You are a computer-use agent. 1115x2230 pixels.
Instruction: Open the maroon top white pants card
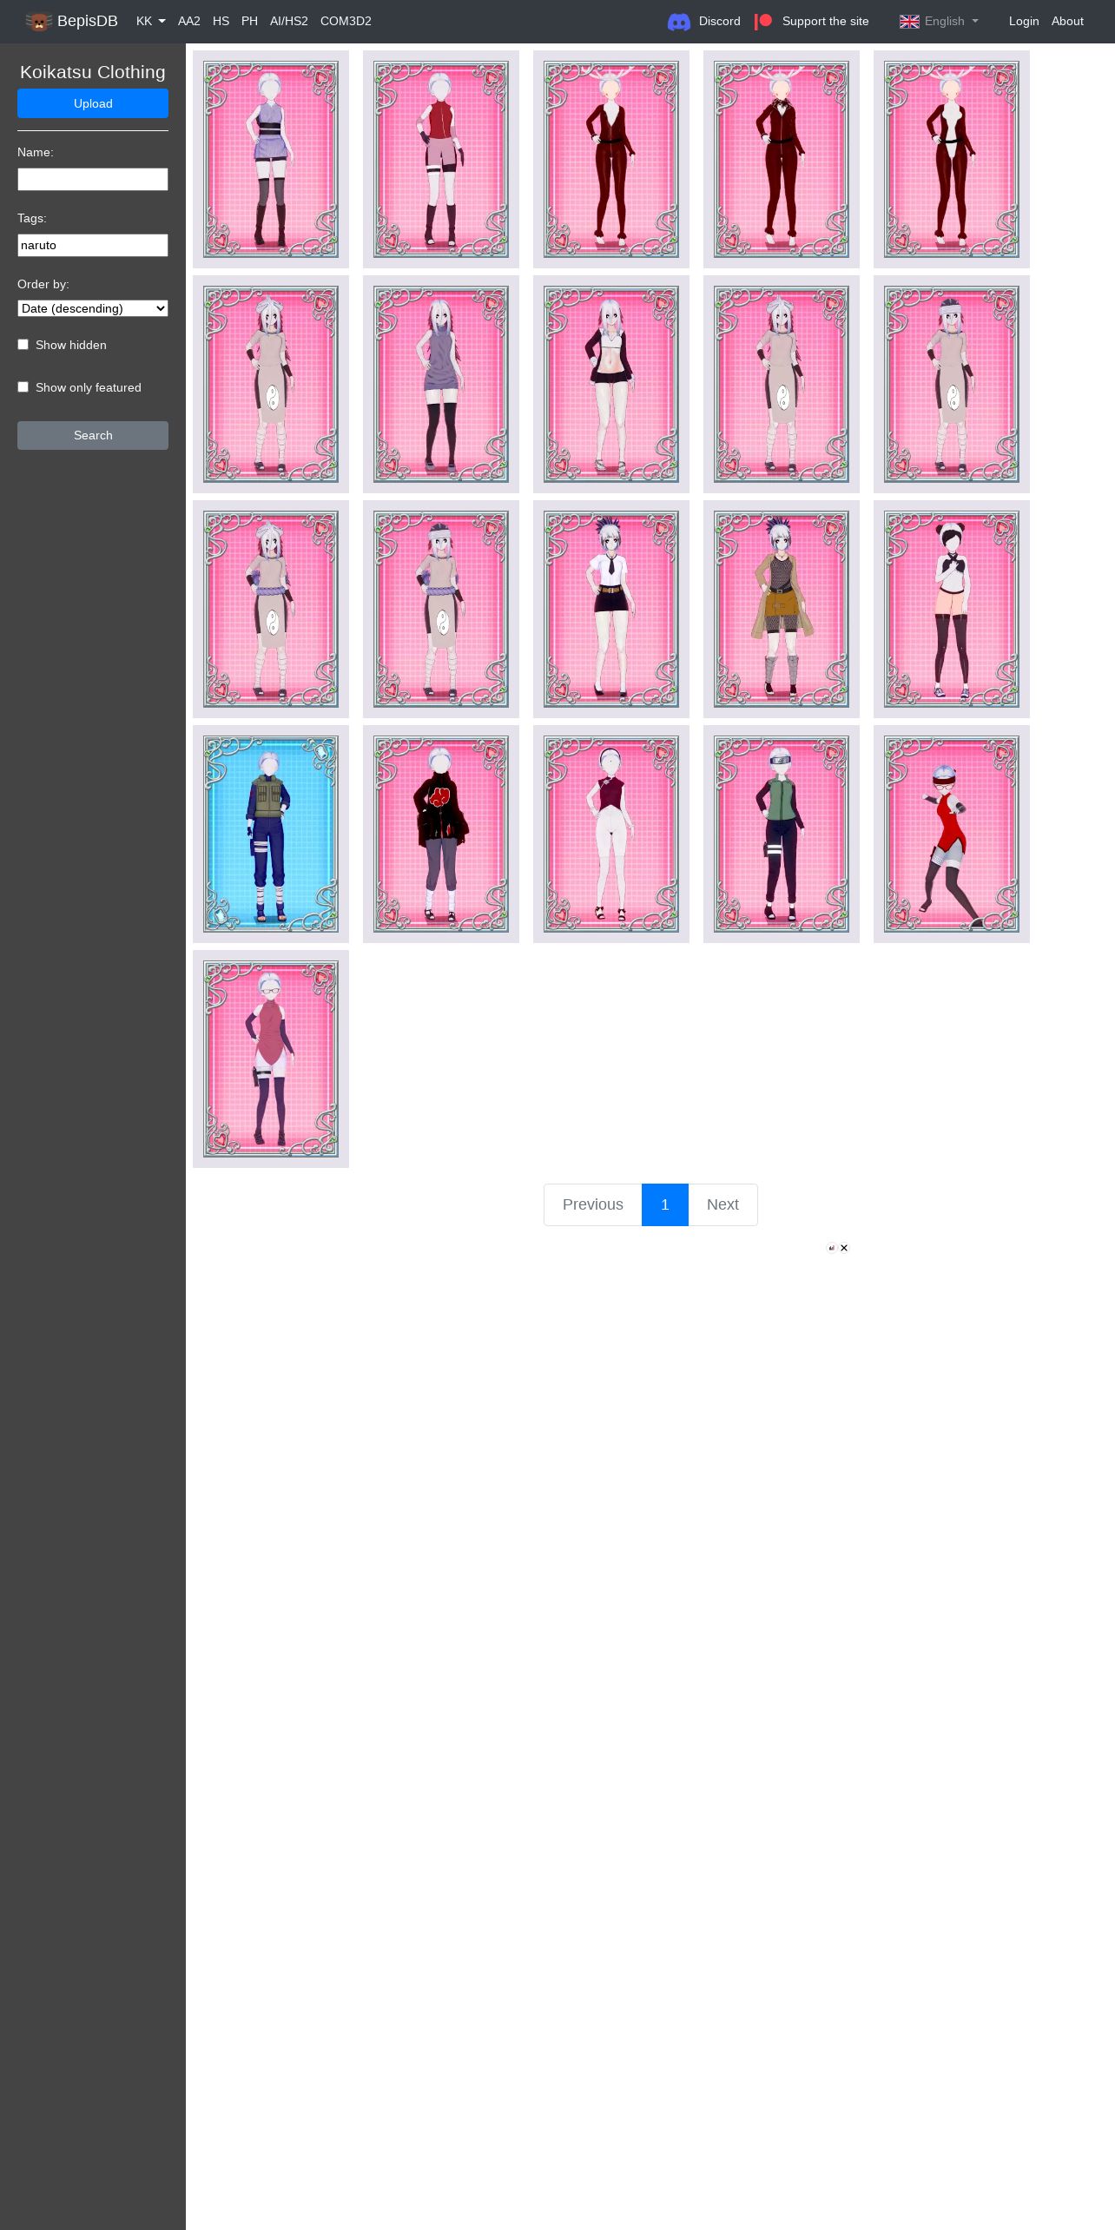pos(611,834)
